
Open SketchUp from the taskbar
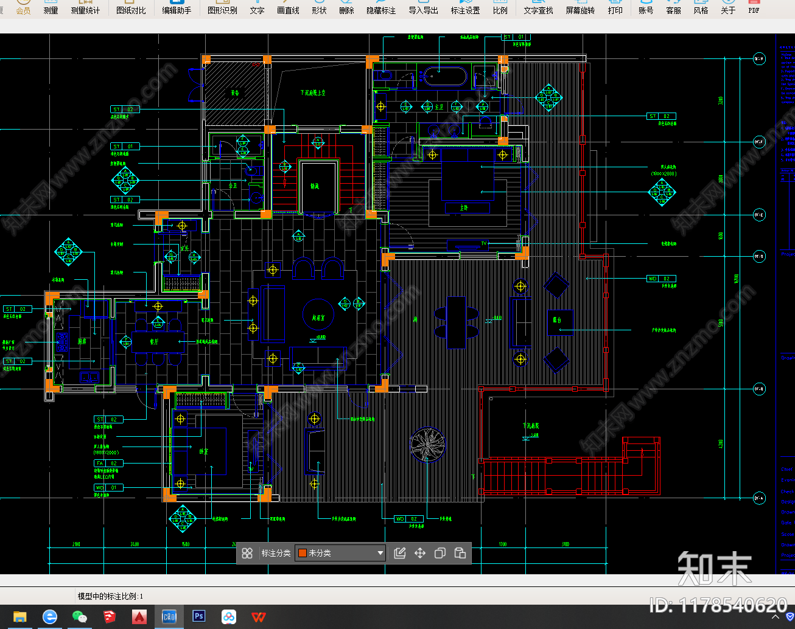[110, 617]
